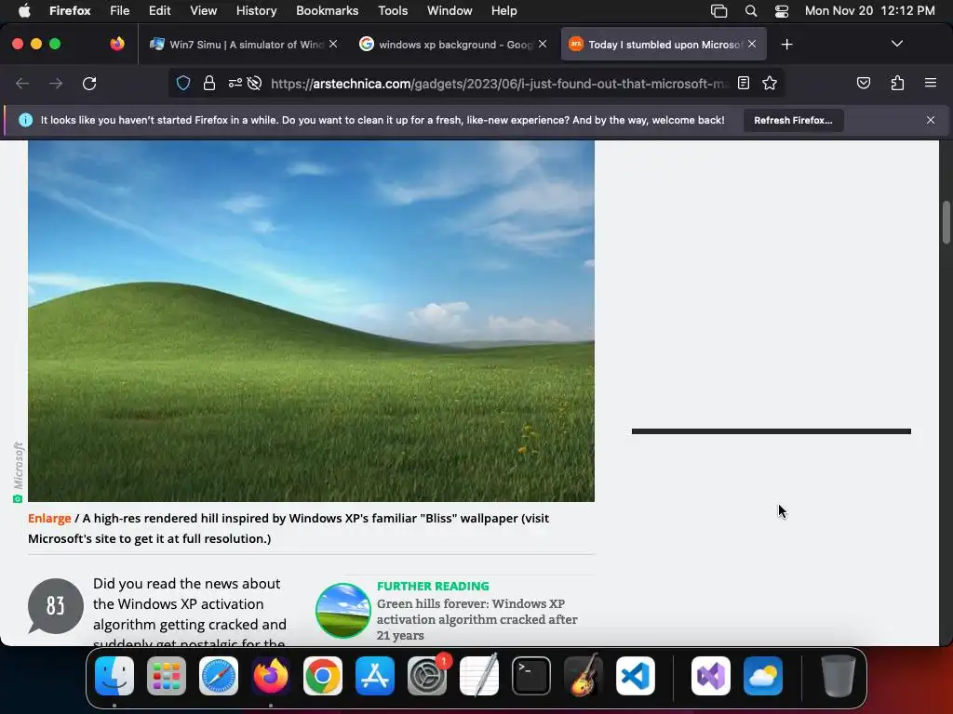The width and height of the screenshot is (953, 714).
Task: Click the page vertical scrollbar thumb
Action: [946, 222]
